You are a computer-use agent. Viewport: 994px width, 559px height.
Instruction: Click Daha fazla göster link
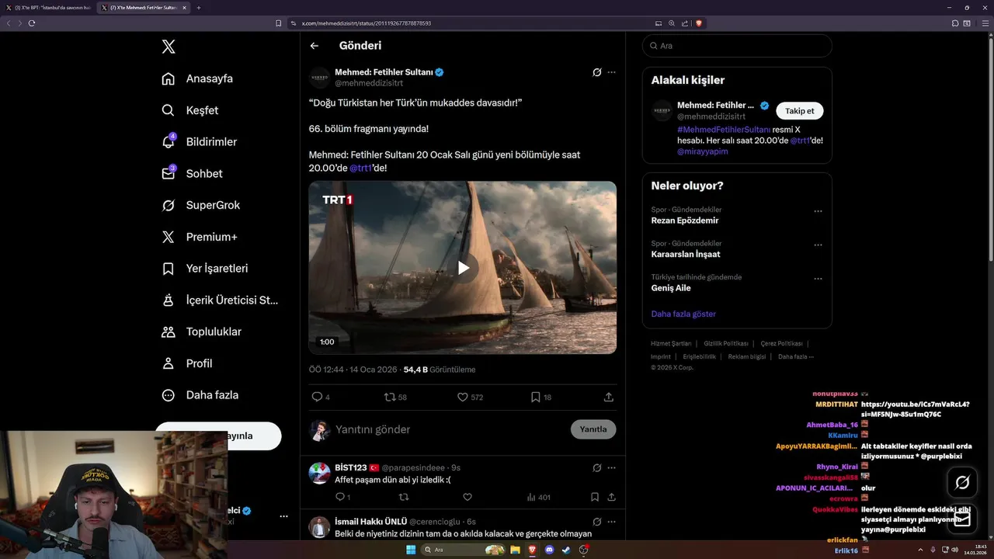683,314
